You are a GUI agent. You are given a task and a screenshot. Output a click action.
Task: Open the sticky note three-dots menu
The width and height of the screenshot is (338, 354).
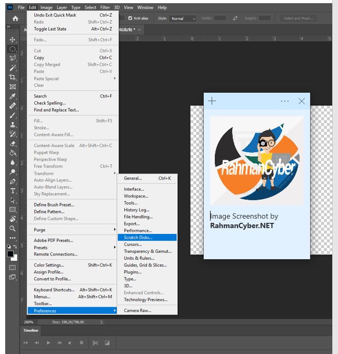285,101
